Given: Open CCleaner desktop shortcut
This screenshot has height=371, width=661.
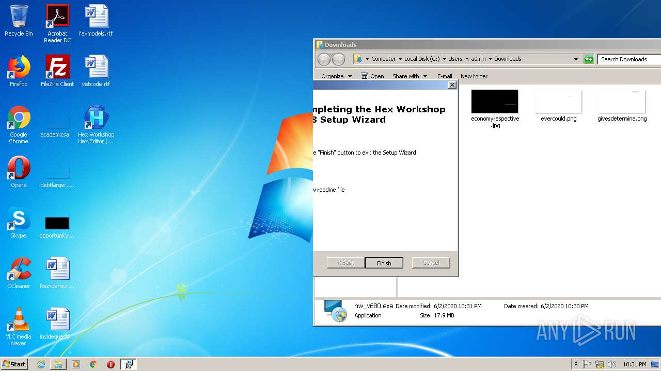Looking at the screenshot, I should coord(19,273).
